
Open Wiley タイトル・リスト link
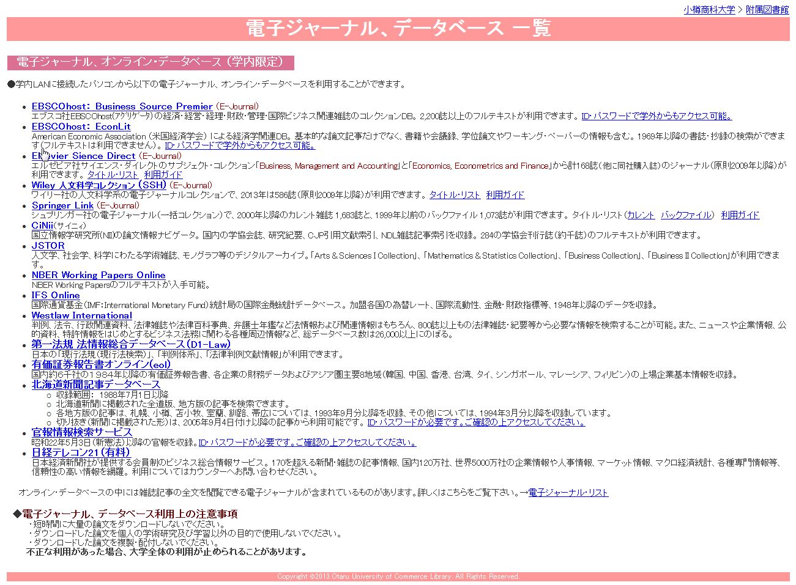[x=455, y=195]
